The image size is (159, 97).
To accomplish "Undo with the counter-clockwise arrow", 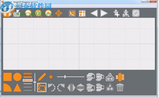I will [52, 88].
